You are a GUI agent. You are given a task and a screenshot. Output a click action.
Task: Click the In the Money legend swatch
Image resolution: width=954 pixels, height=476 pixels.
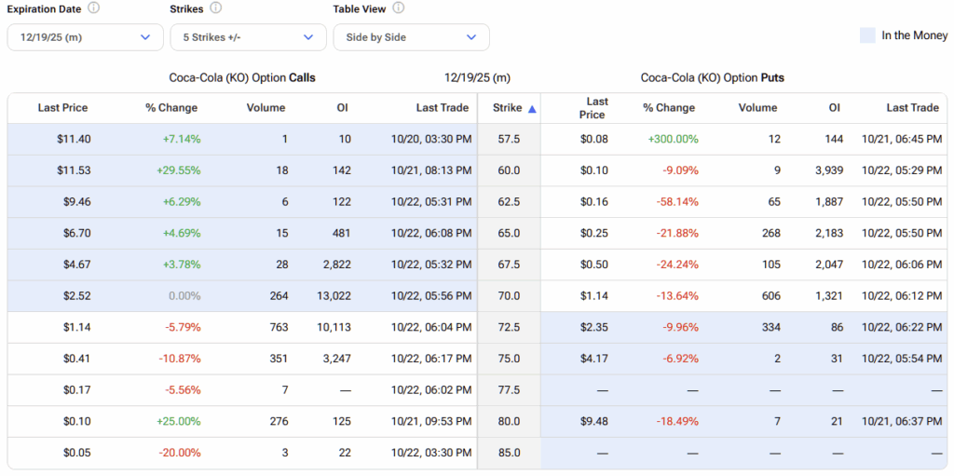coord(866,35)
